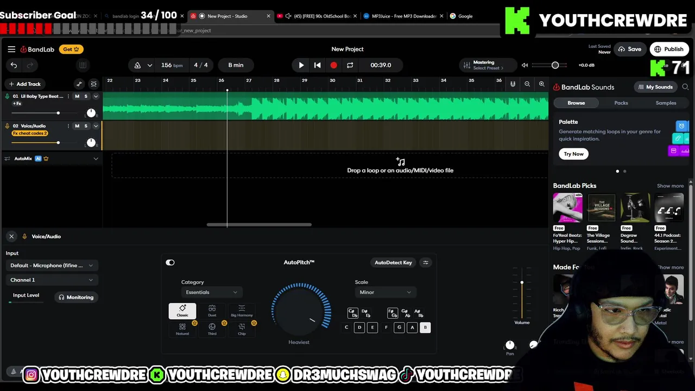Switch to the Packs tab
Viewport: 695px width, 391px height.
tap(621, 103)
